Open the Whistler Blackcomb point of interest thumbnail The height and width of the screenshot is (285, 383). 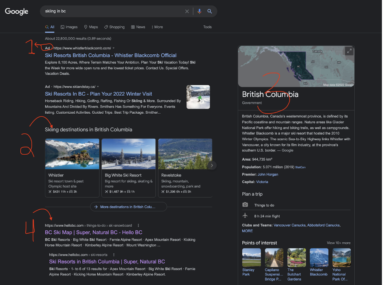point(319,257)
